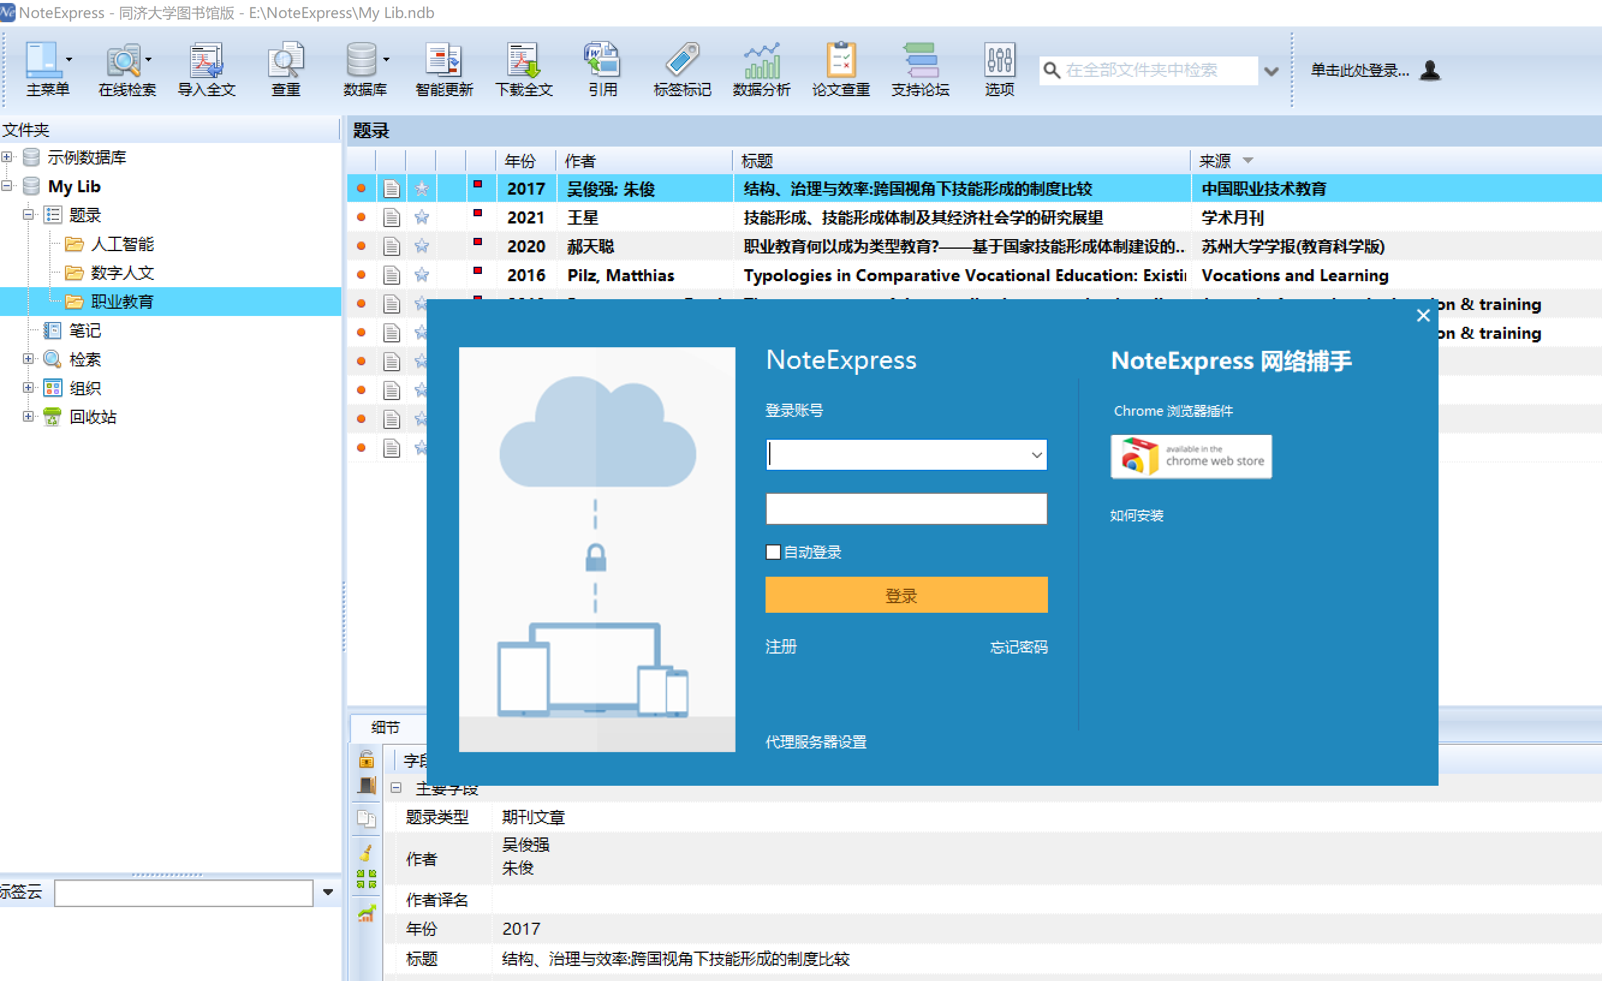The width and height of the screenshot is (1602, 981).
Task: Click the 如何安装 how-to-install link
Action: (1136, 515)
